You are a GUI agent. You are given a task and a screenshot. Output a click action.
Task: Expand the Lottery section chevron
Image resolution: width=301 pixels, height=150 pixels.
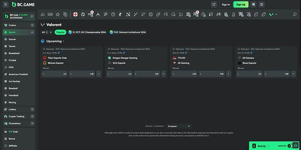pyautogui.click(x=32, y=109)
